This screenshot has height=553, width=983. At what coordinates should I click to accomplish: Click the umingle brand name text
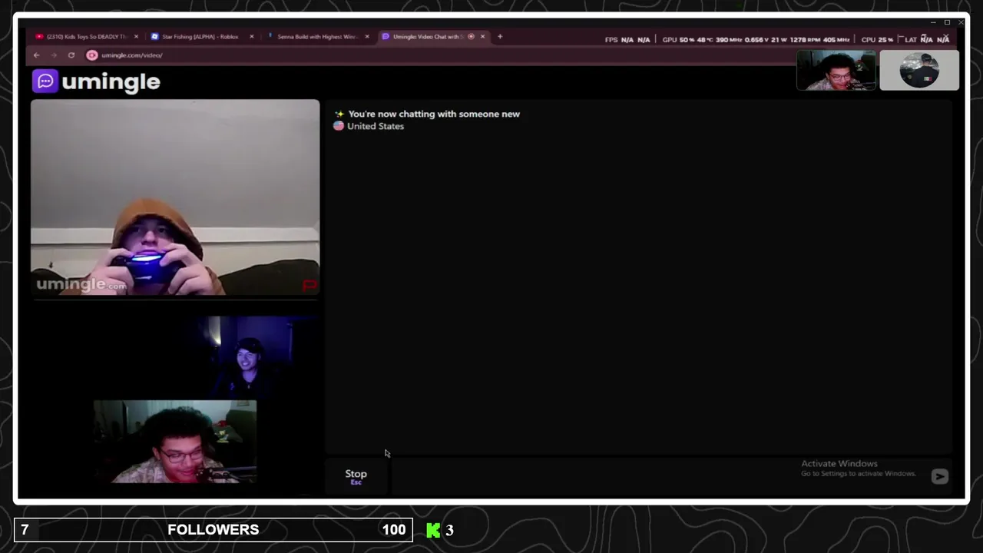(x=111, y=82)
